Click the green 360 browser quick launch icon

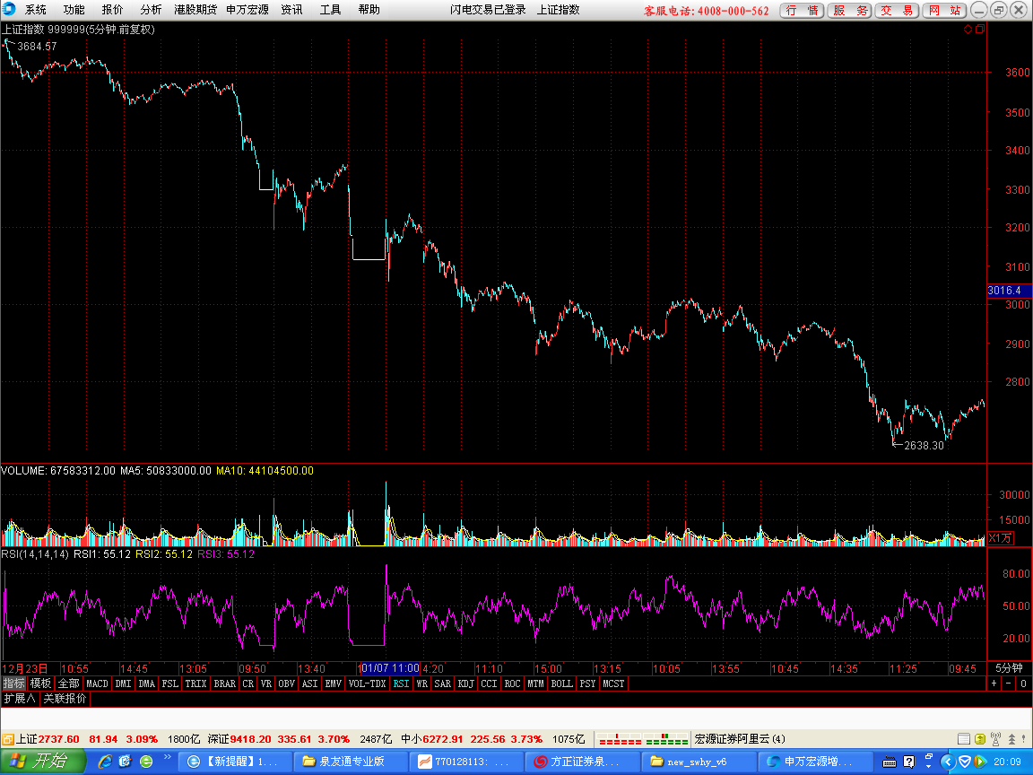[x=146, y=762]
